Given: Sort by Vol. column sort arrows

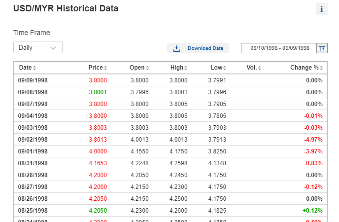Looking at the screenshot, I should pos(260,68).
